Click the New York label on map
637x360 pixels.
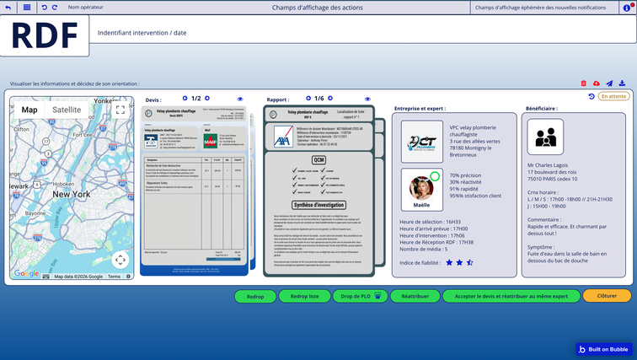[x=71, y=194]
